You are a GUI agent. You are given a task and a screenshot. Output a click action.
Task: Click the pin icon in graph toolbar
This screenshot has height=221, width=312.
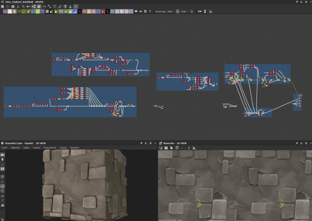pyautogui.click(x=150, y=11)
